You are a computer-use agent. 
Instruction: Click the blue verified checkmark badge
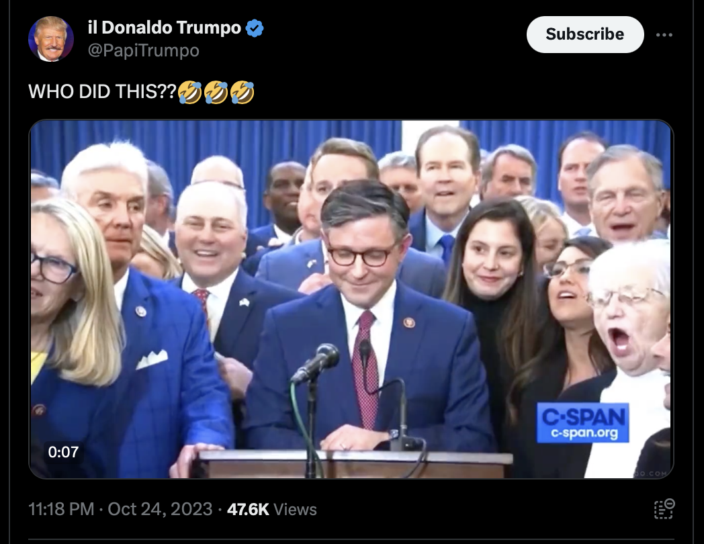255,28
